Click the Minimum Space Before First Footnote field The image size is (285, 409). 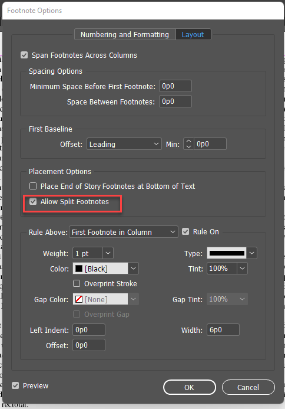click(175, 86)
